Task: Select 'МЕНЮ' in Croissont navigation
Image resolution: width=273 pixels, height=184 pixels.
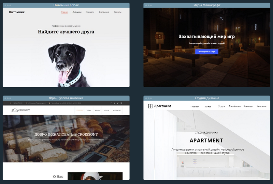Action: tap(97, 110)
